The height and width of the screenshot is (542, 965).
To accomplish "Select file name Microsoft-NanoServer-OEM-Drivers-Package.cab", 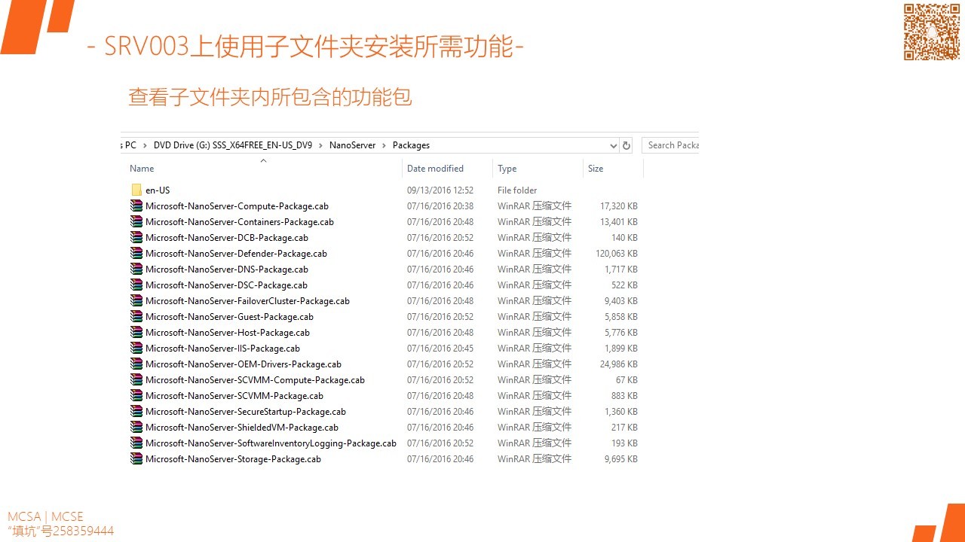I will (244, 364).
